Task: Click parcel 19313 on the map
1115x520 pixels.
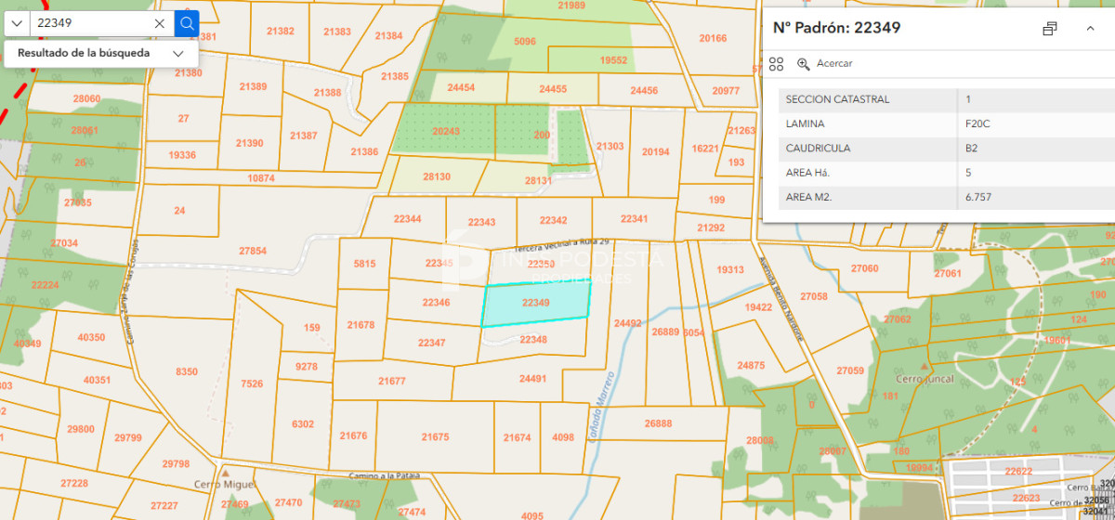Action: (730, 269)
